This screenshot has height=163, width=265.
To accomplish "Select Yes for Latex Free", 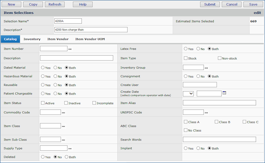I will pos(186,49).
